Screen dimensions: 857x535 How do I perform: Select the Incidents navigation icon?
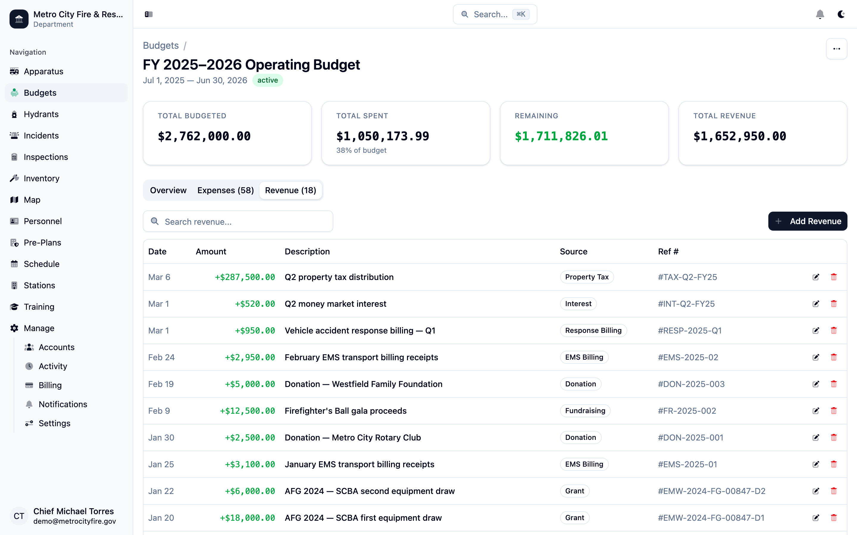[14, 136]
